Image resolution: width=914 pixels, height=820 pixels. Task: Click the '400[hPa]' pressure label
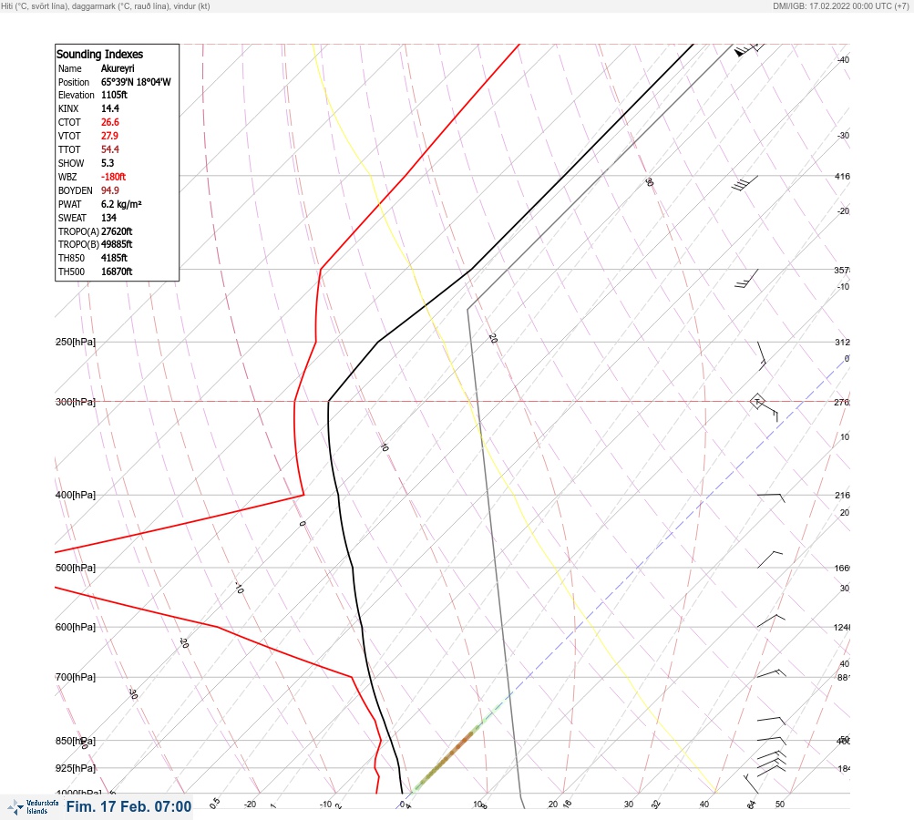(76, 495)
